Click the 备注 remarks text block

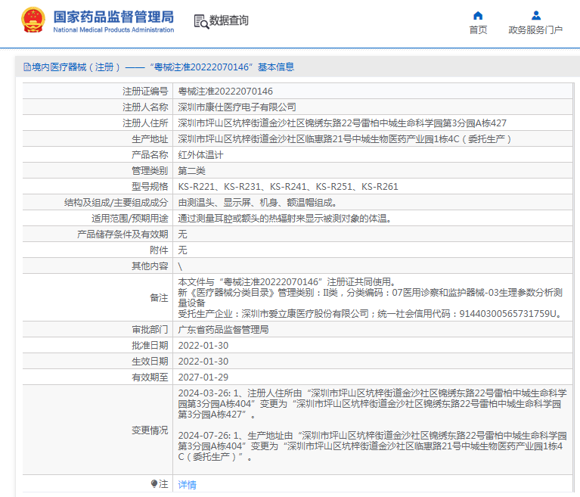[371, 297]
